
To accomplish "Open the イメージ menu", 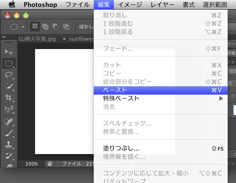I will [x=130, y=5].
